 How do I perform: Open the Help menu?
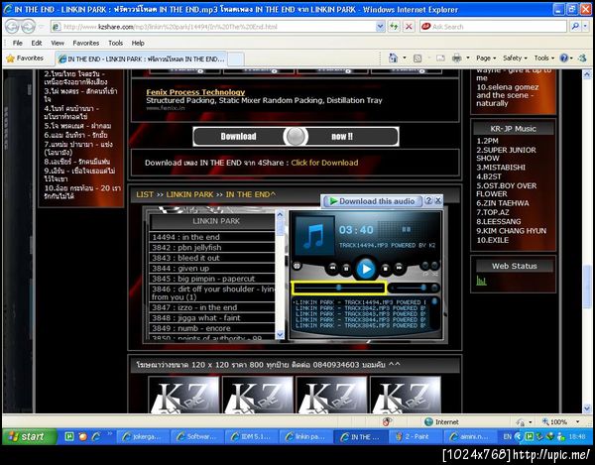(x=138, y=43)
